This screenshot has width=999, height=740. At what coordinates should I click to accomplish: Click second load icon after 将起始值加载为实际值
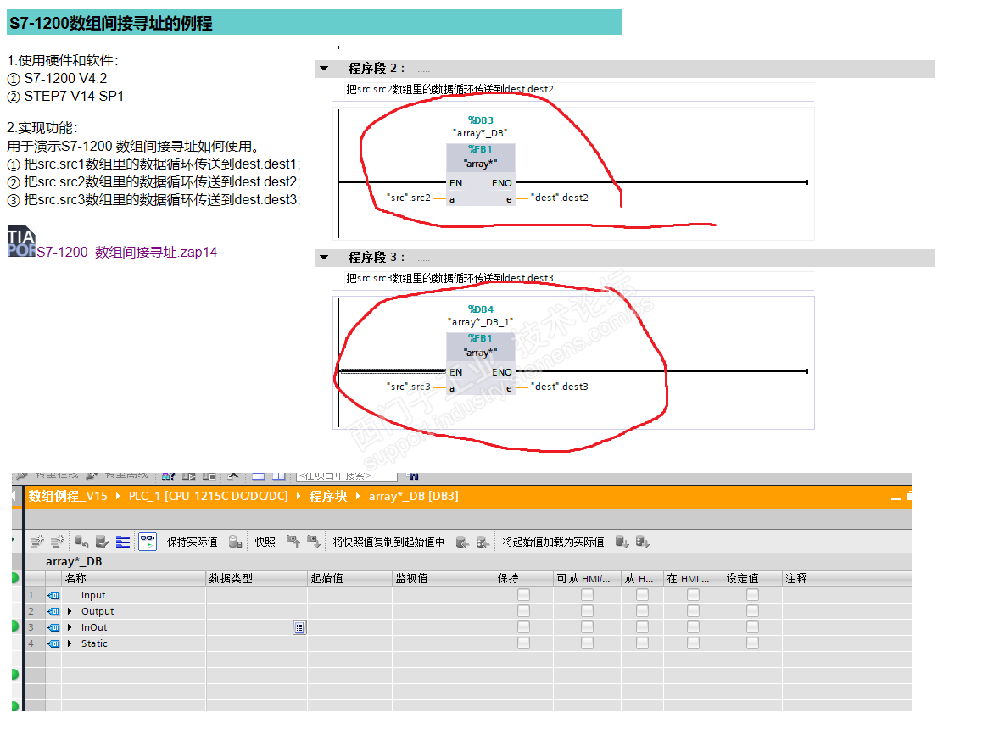642,542
